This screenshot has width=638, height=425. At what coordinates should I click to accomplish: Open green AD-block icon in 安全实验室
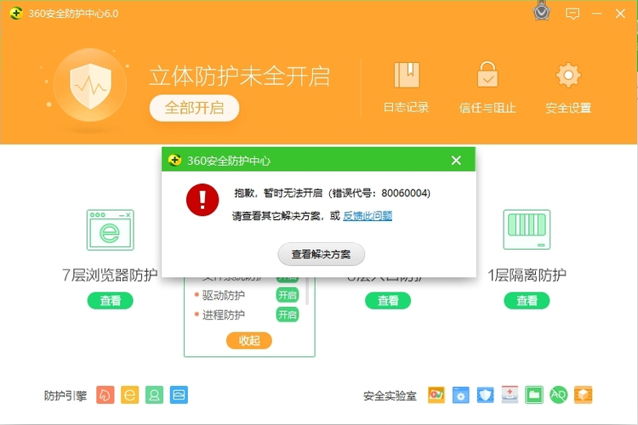(x=558, y=395)
